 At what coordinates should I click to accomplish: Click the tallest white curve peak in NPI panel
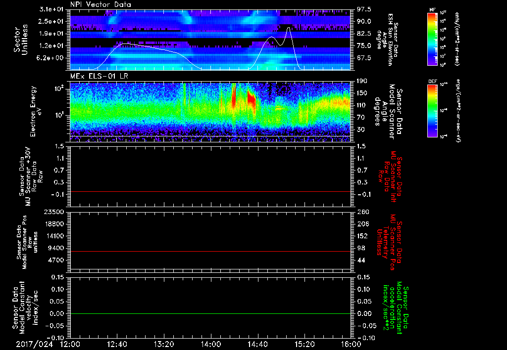point(289,28)
